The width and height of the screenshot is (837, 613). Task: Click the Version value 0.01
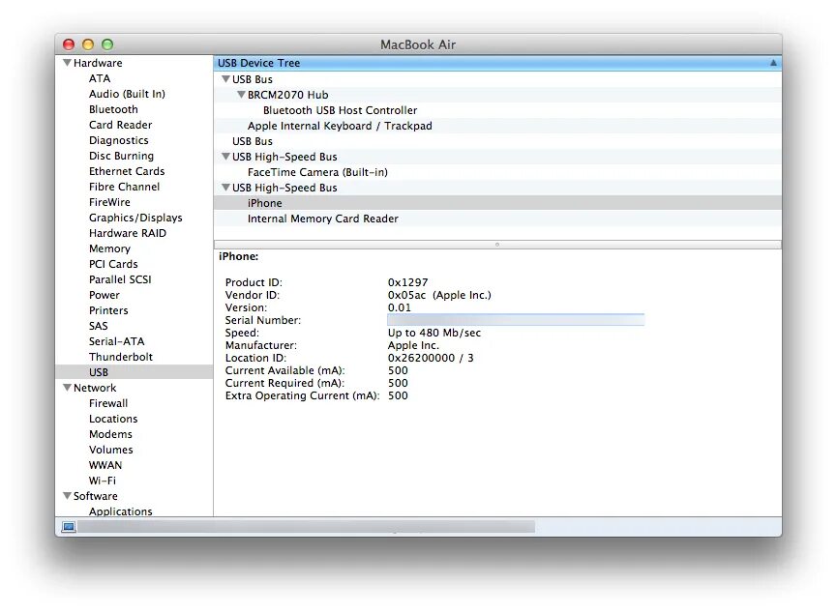pos(400,307)
